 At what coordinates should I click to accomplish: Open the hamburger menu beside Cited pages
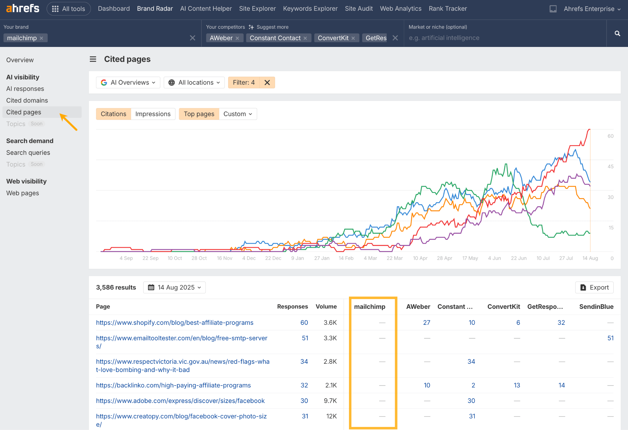pyautogui.click(x=93, y=59)
